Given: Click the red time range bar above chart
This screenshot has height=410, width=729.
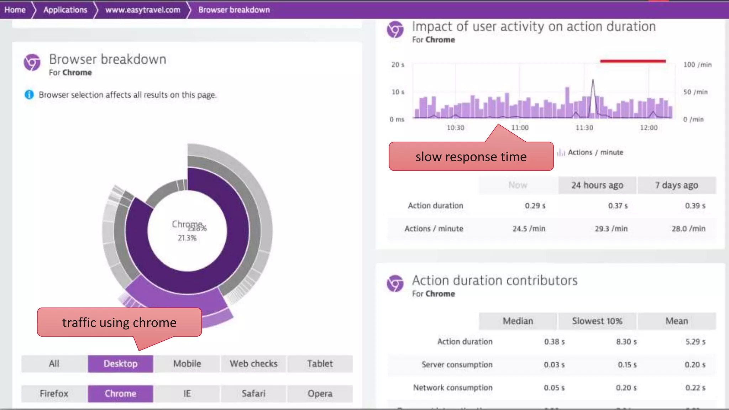Looking at the screenshot, I should pyautogui.click(x=633, y=61).
